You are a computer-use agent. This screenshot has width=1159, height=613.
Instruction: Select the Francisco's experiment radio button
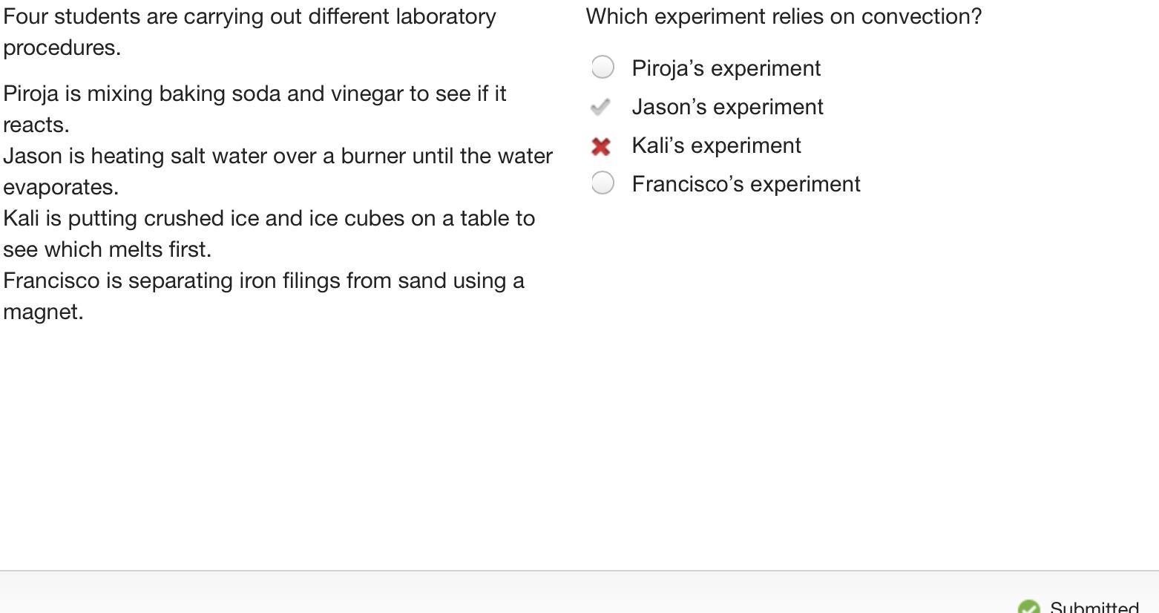tap(603, 183)
